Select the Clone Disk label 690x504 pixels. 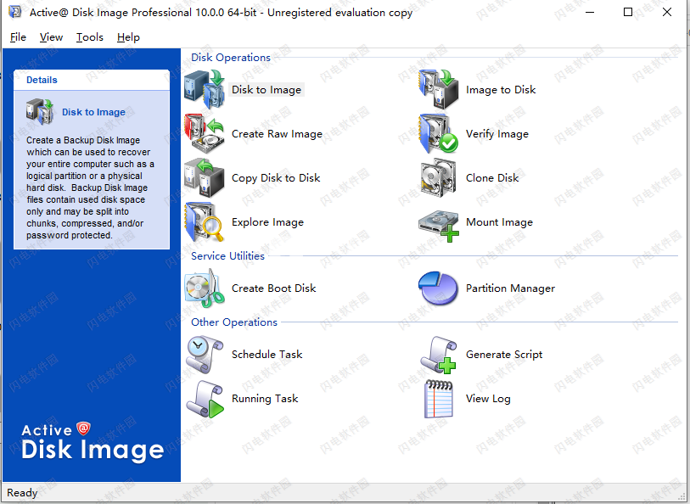point(492,178)
